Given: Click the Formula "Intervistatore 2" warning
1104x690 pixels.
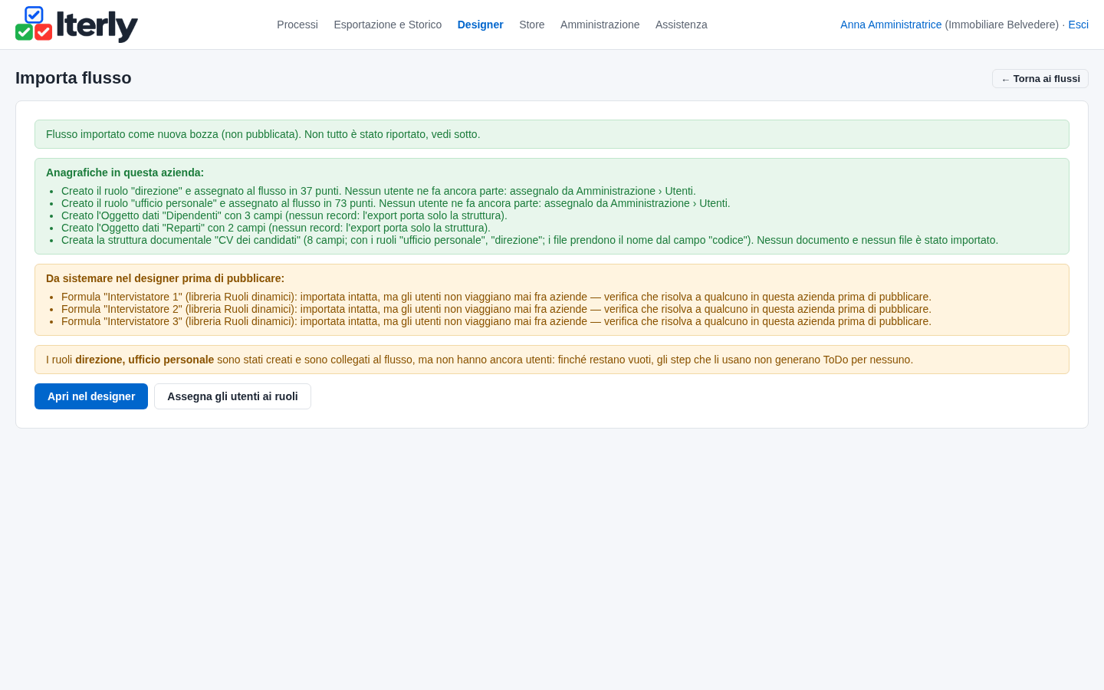Looking at the screenshot, I should [496, 309].
